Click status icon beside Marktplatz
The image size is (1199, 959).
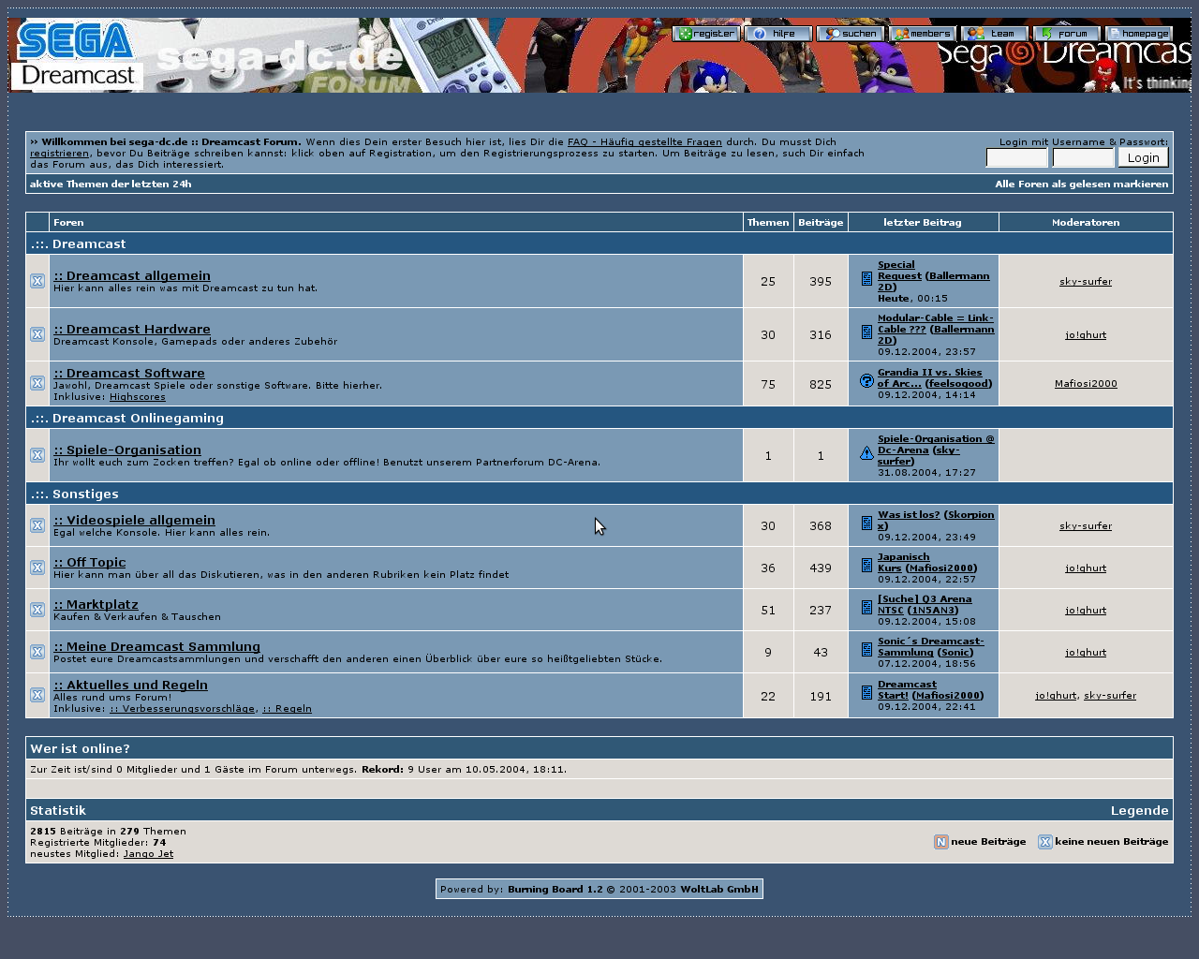click(x=37, y=610)
